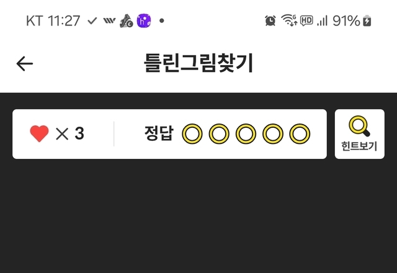The width and height of the screenshot is (397, 273).
Task: Tap the 정답 label
Action: tap(159, 133)
